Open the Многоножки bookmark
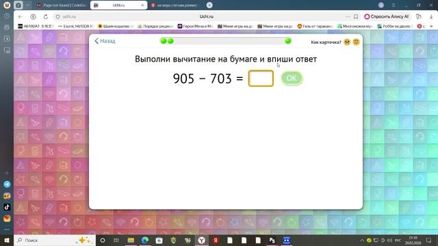Image resolution: width=438 pixels, height=246 pixels. click(355, 26)
